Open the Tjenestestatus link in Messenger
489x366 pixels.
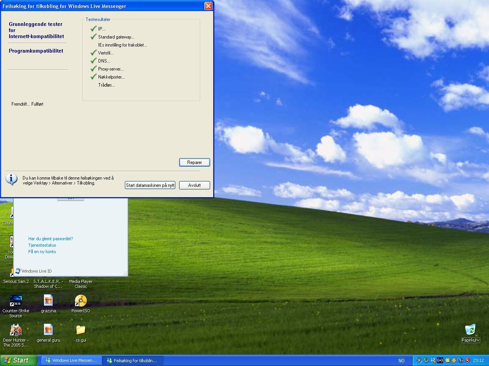42,245
